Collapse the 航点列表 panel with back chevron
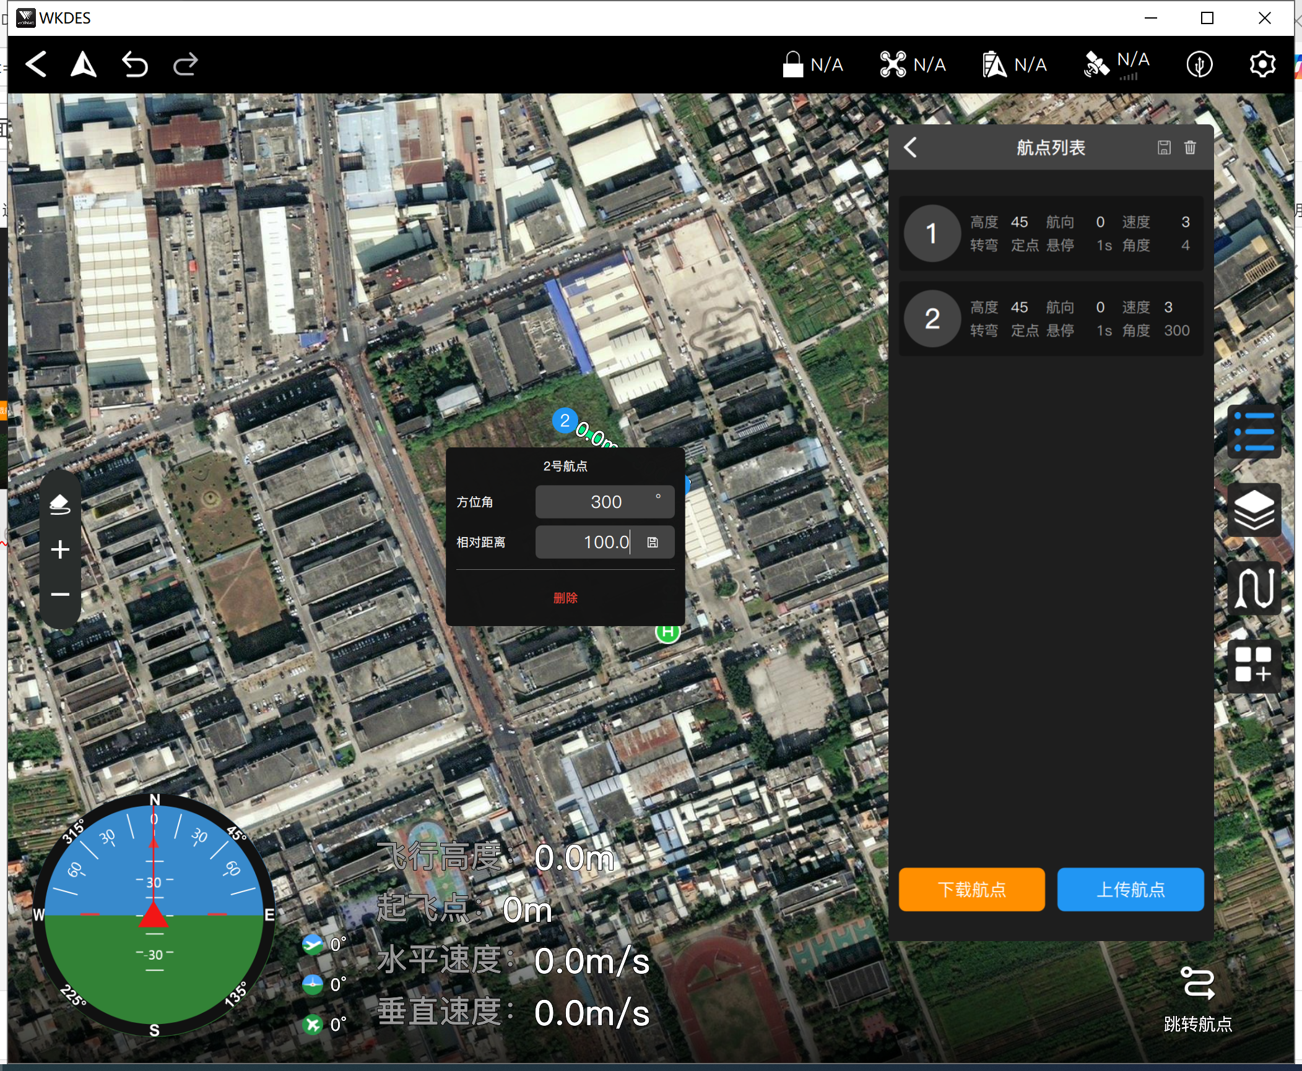 tap(910, 147)
